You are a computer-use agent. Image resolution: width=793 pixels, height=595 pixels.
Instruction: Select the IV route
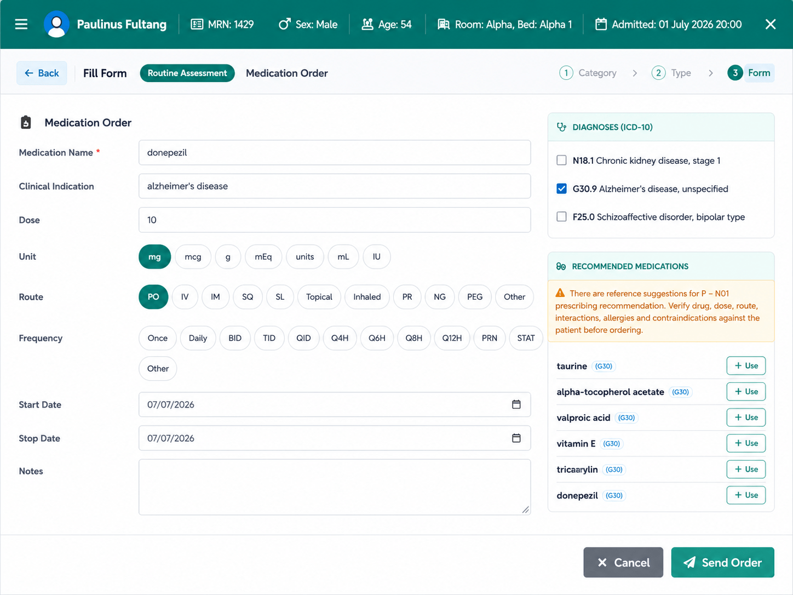click(185, 297)
